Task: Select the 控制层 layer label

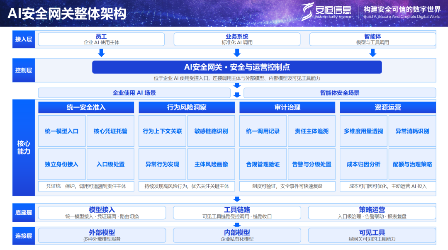Action: click(23, 70)
